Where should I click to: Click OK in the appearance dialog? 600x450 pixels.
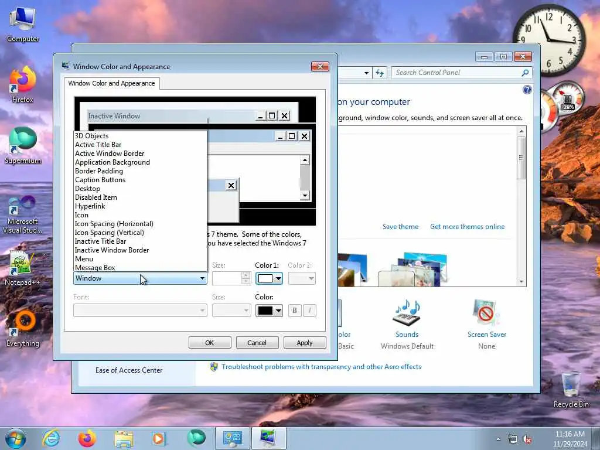(210, 342)
